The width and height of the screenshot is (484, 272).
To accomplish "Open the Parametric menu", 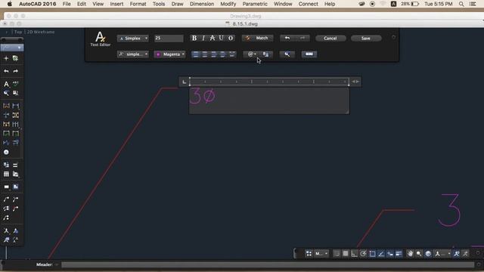I will point(255,4).
